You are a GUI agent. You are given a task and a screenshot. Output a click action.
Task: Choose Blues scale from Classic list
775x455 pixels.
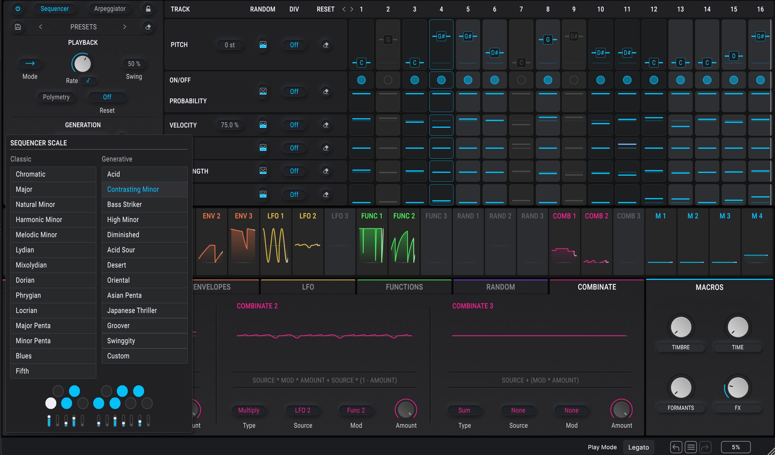(x=53, y=356)
